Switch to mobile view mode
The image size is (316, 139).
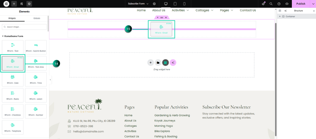(x=184, y=4)
